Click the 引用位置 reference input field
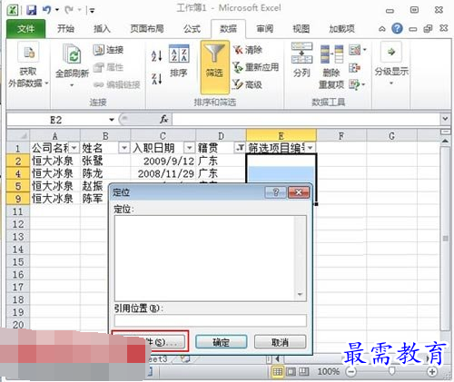Viewport: 454px width, 382px height. [211, 320]
